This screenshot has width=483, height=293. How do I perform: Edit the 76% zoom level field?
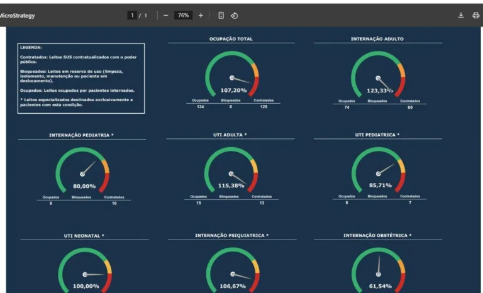182,15
